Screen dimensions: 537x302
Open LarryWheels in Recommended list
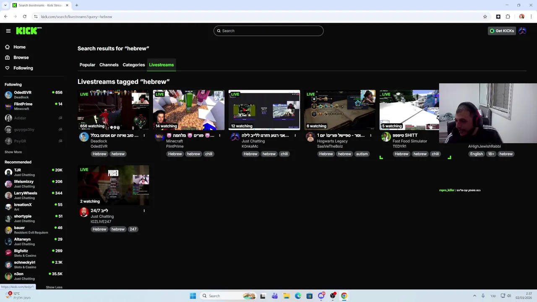pos(34,195)
